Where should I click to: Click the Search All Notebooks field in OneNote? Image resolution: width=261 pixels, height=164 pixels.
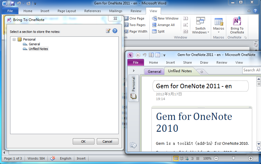coord(251,70)
